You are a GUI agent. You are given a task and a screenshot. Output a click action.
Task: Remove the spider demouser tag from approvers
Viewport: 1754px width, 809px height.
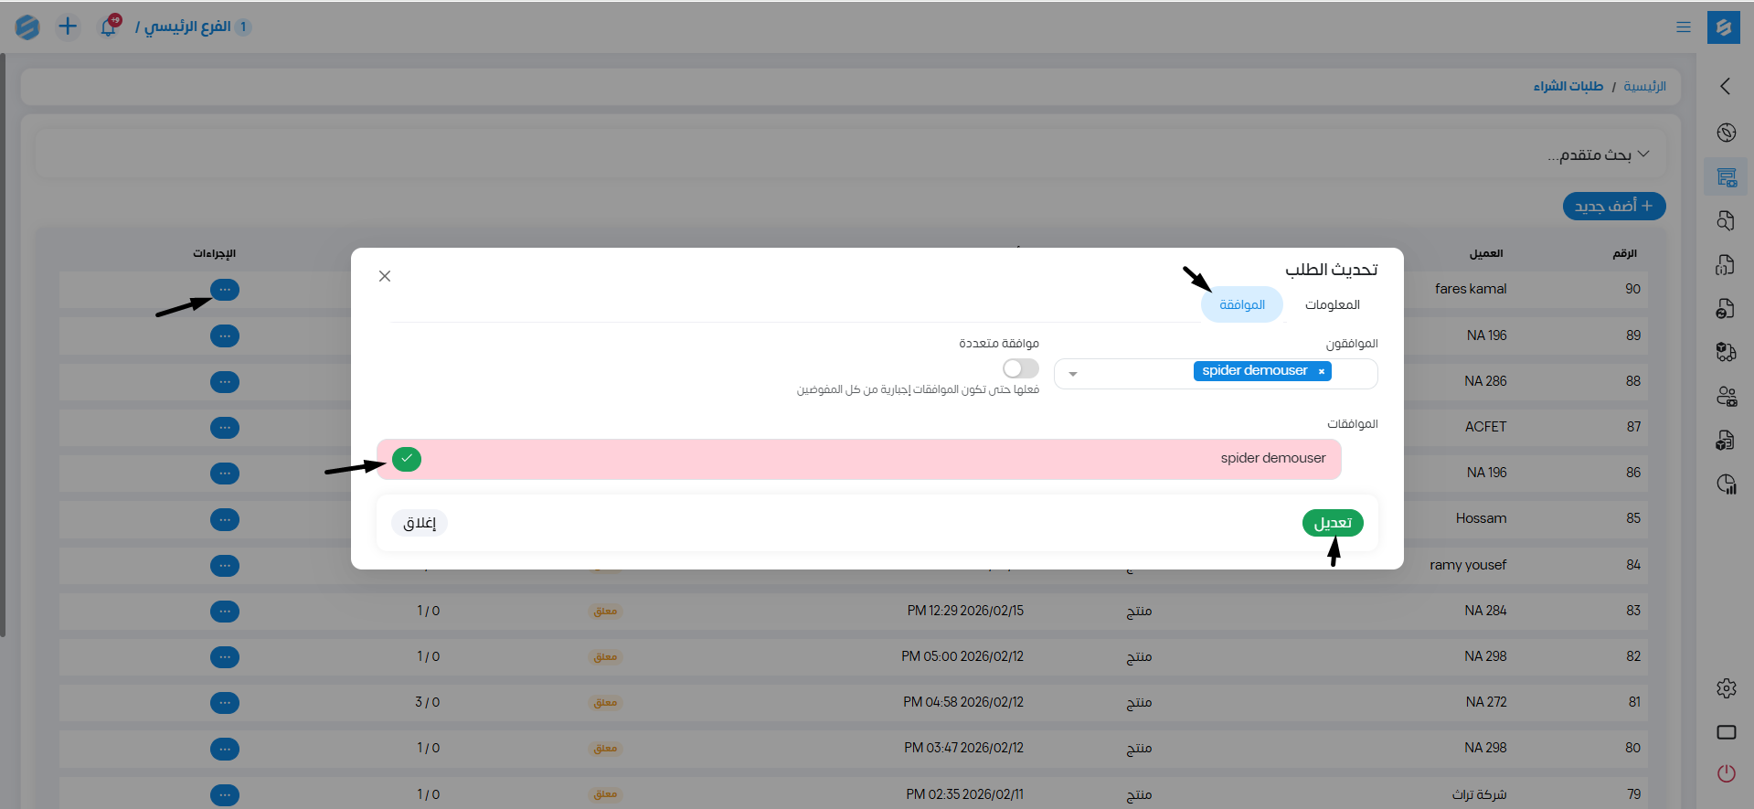[x=1321, y=371]
